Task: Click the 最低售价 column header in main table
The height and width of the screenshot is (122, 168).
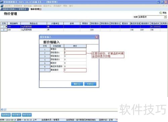Action: pos(145,24)
